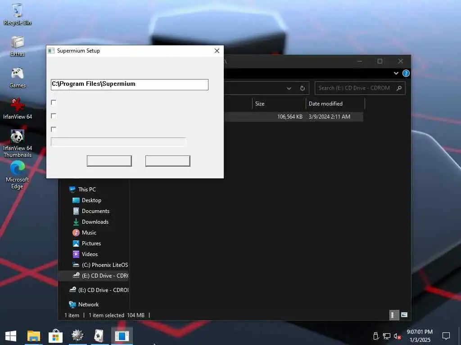The width and height of the screenshot is (461, 345).
Task: Click the '1 item' status bar text
Action: coord(72,315)
